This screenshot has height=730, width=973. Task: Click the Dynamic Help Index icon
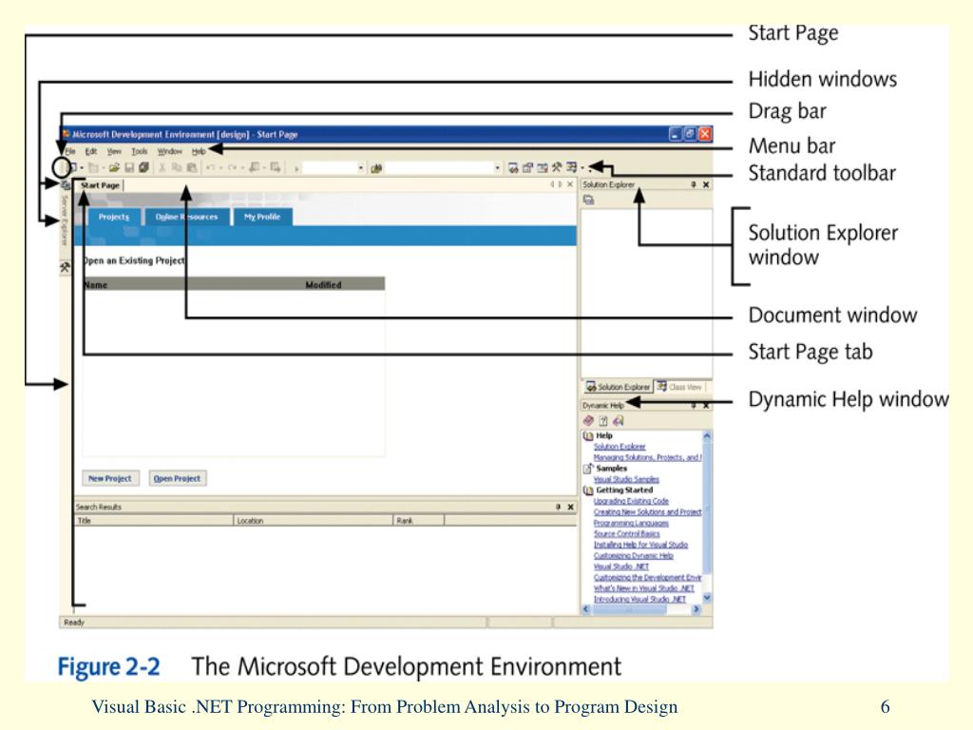[x=603, y=420]
